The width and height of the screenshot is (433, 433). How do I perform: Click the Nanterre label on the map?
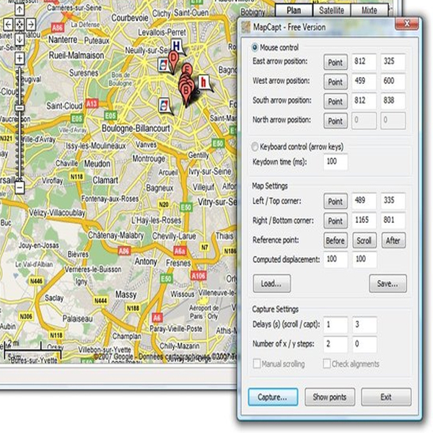click(63, 40)
